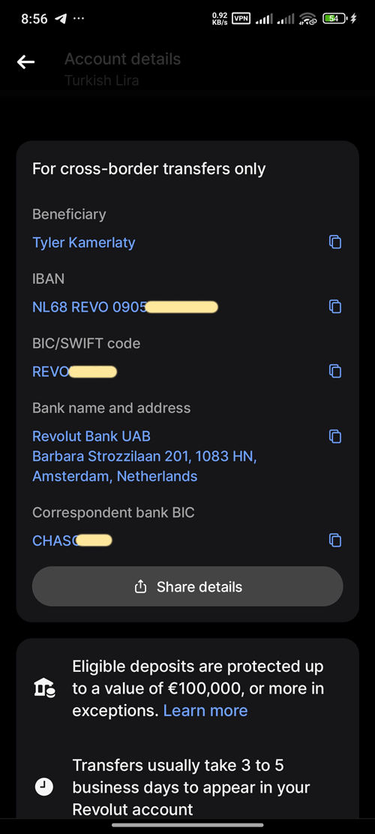Tap the REVO BIC/SWIFT code text

coord(74,372)
